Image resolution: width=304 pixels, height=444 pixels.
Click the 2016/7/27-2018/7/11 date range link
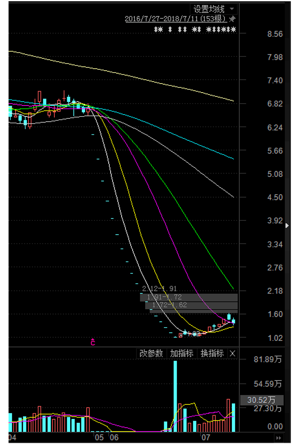(x=176, y=19)
